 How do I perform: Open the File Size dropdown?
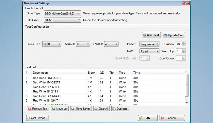(62, 20)
